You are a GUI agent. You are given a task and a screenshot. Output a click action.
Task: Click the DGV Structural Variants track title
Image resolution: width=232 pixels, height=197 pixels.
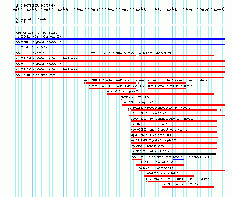click(x=36, y=33)
